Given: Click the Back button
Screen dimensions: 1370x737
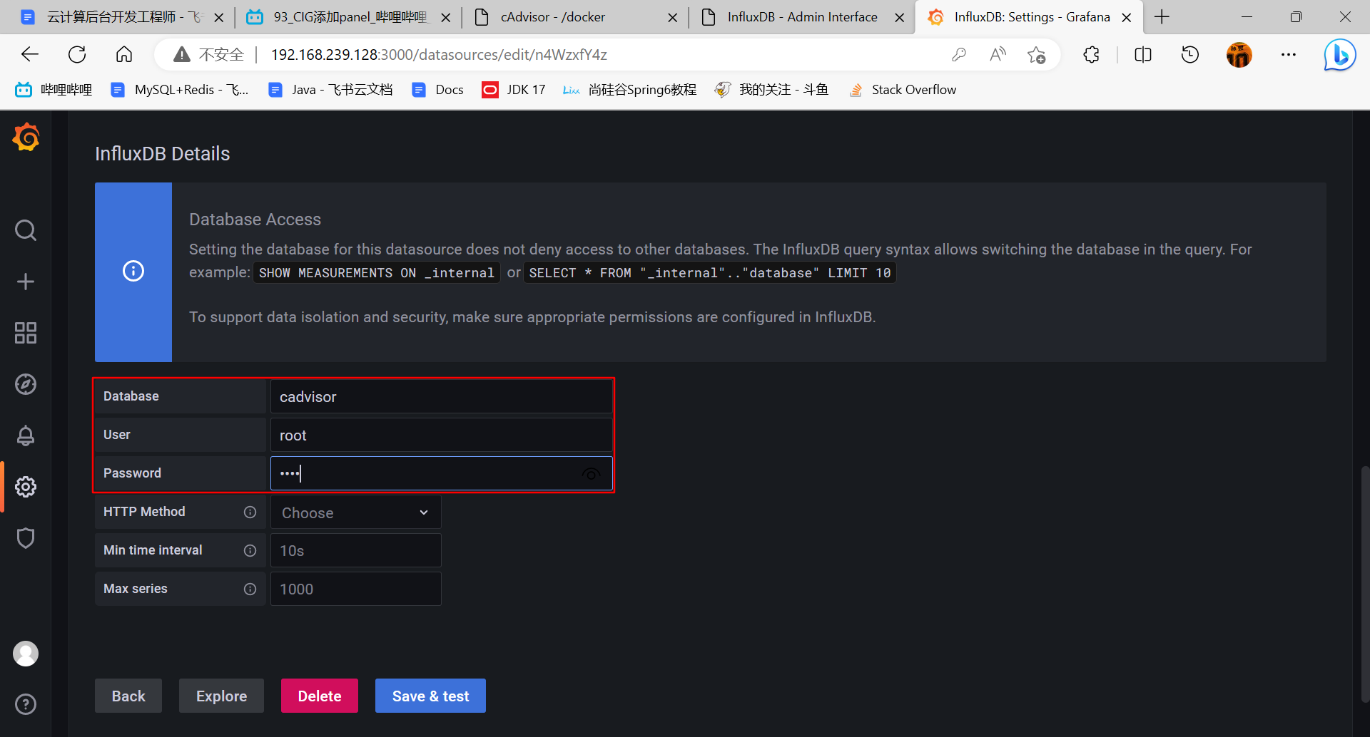Looking at the screenshot, I should [x=128, y=696].
